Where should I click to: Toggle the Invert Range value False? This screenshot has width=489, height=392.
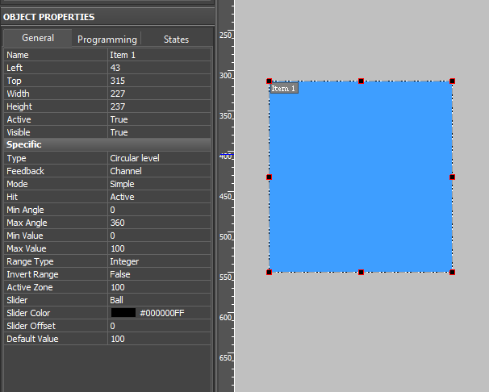tap(158, 274)
